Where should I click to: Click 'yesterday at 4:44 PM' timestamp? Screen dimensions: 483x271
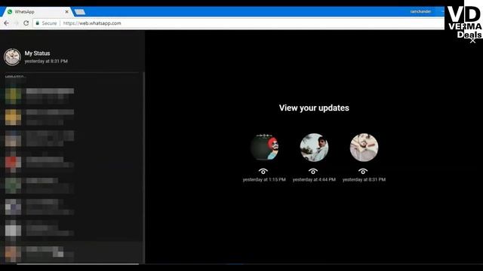[x=314, y=179]
